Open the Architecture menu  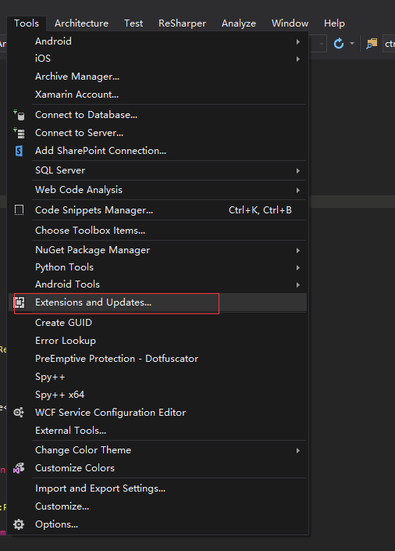(x=81, y=23)
